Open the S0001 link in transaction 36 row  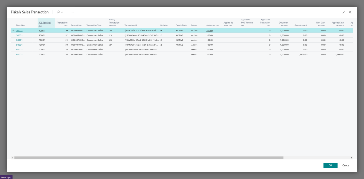tap(19, 55)
